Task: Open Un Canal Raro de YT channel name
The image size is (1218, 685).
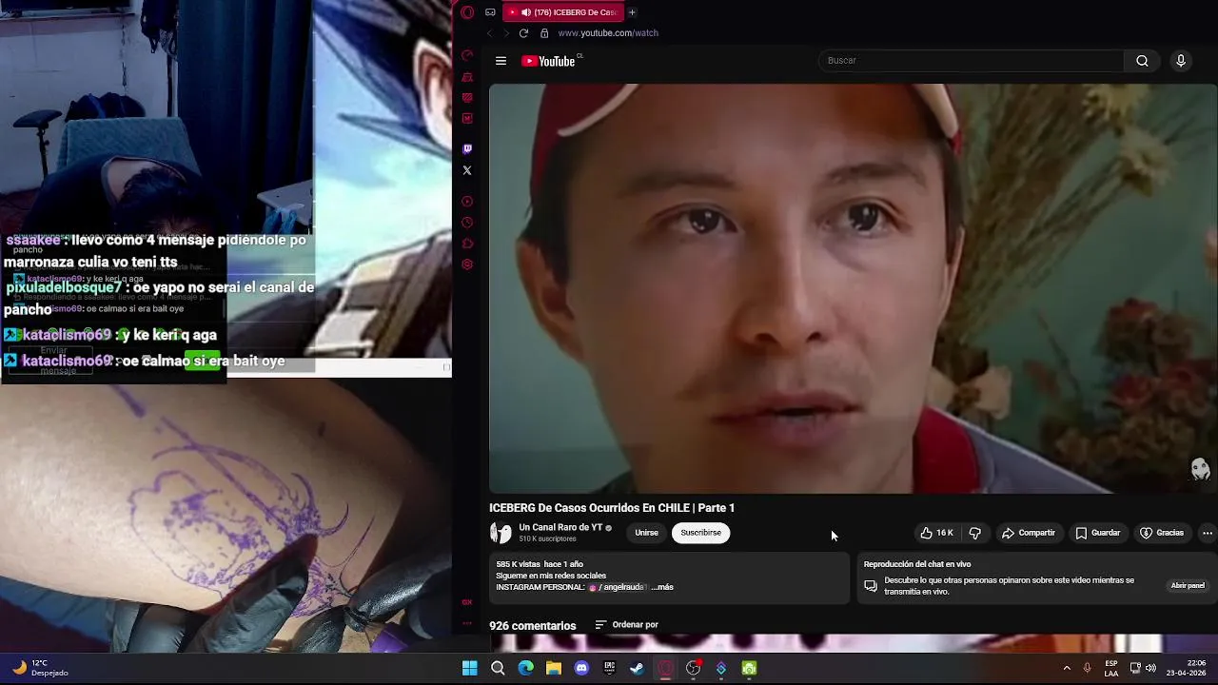Action: pyautogui.click(x=560, y=527)
